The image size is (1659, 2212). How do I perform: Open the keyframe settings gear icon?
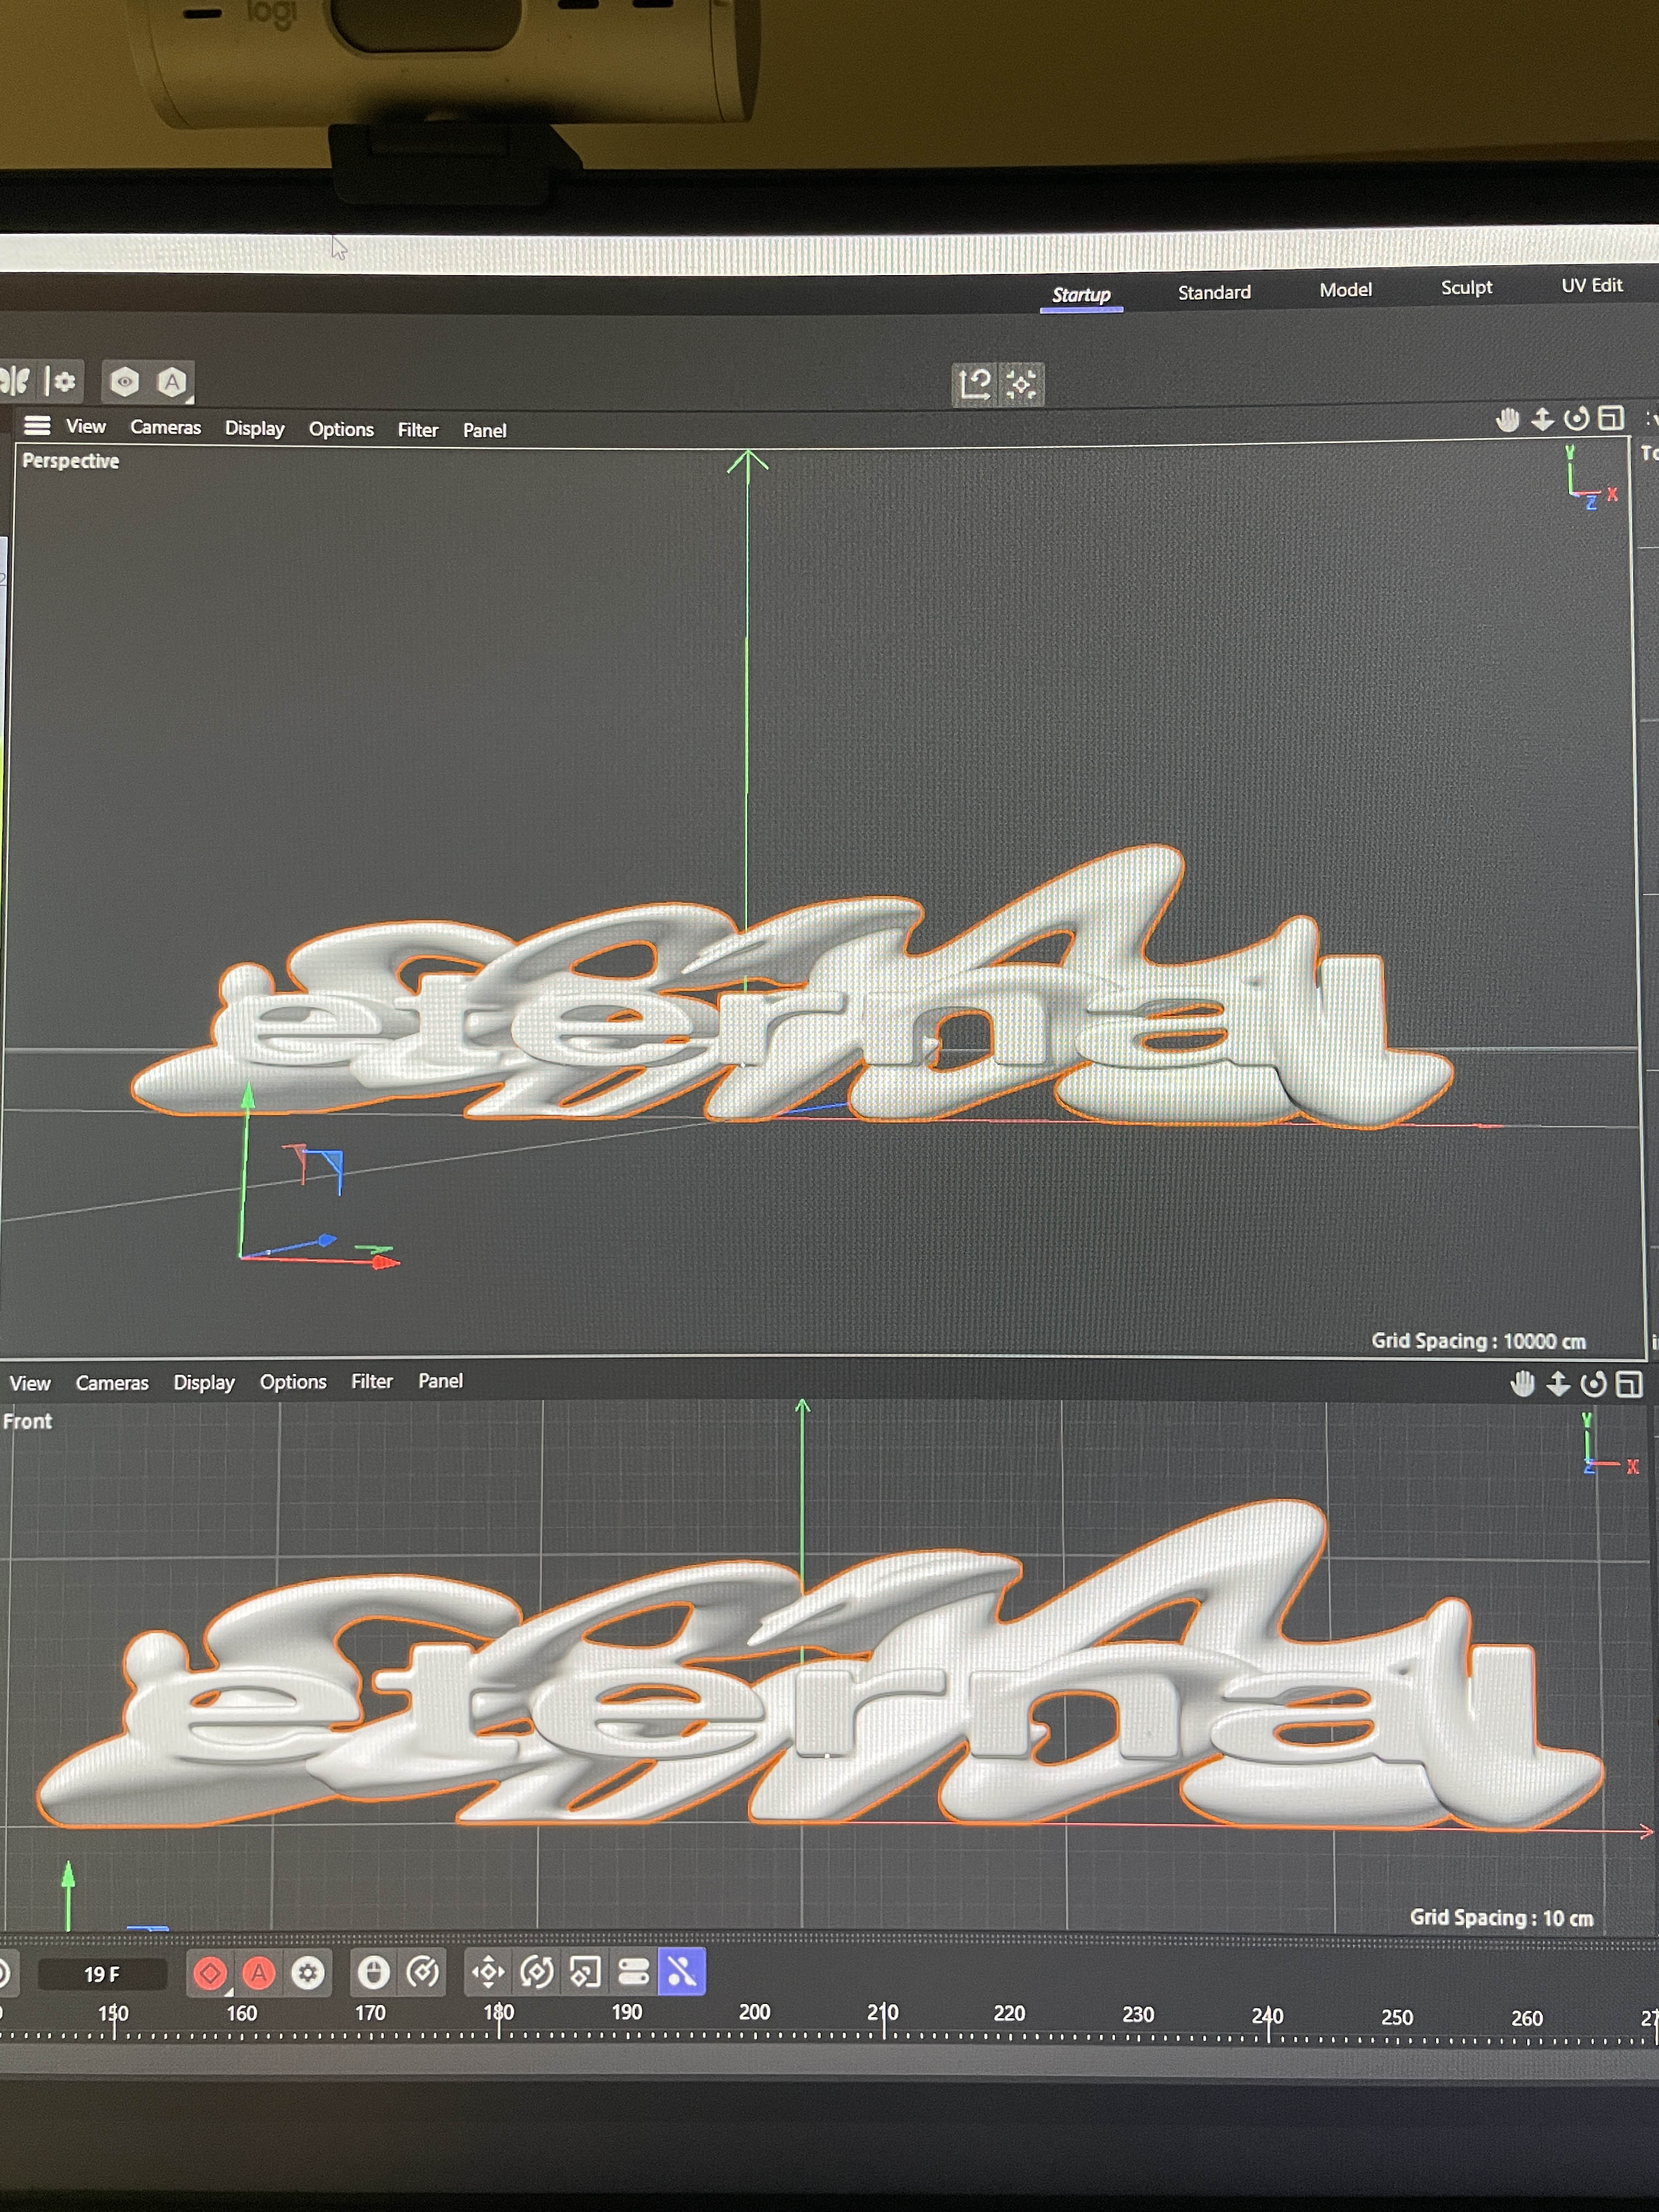click(308, 1973)
